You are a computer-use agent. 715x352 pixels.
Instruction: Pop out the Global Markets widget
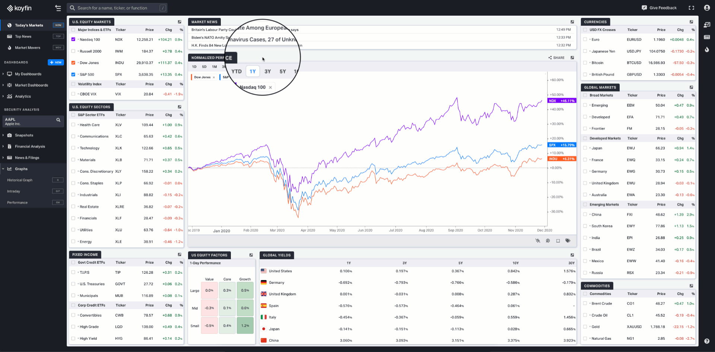[691, 88]
